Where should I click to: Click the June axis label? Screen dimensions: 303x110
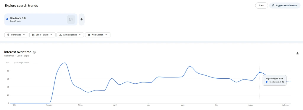[x=183, y=105]
